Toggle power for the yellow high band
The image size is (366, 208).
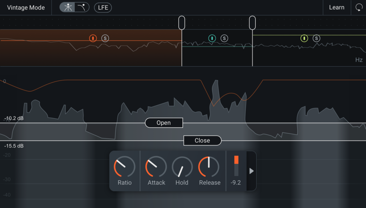(304, 38)
